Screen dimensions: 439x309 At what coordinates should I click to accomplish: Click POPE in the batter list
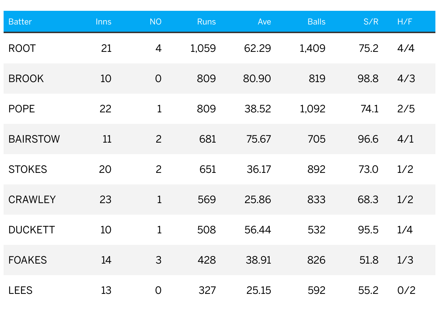(x=22, y=109)
